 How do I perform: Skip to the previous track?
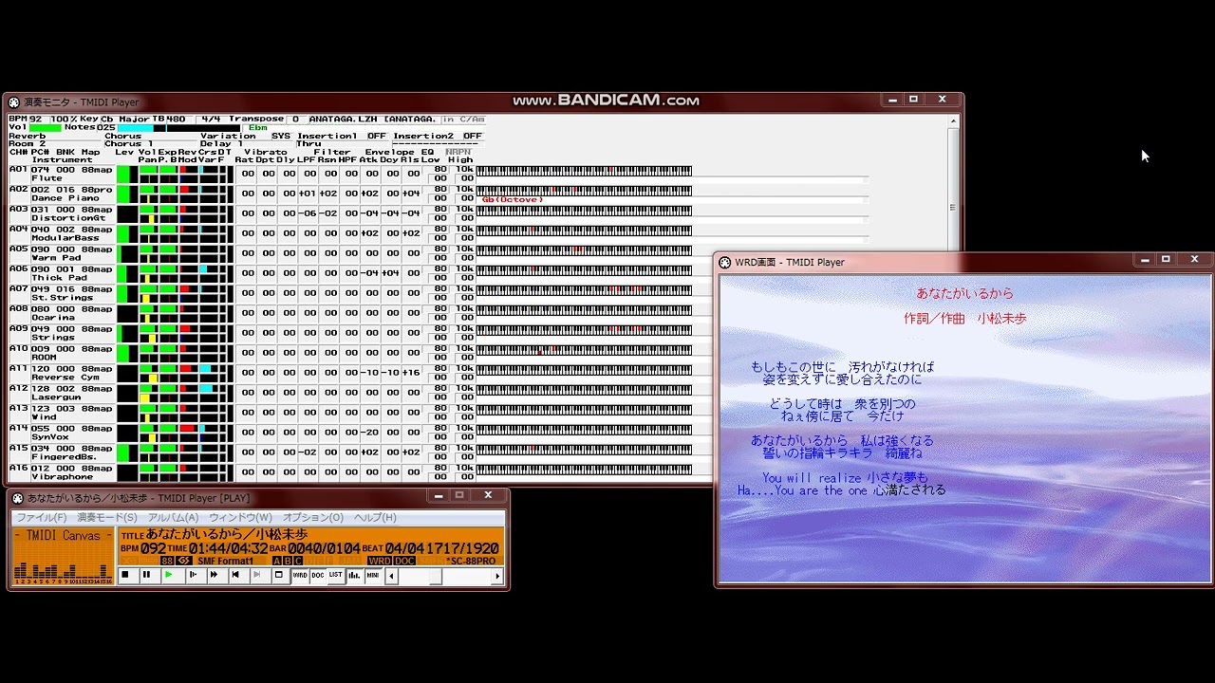point(235,575)
